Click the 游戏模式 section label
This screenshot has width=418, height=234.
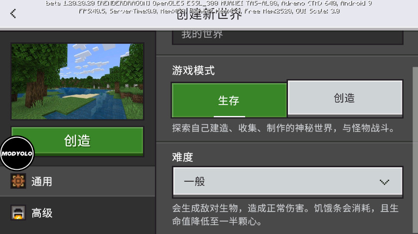(193, 71)
